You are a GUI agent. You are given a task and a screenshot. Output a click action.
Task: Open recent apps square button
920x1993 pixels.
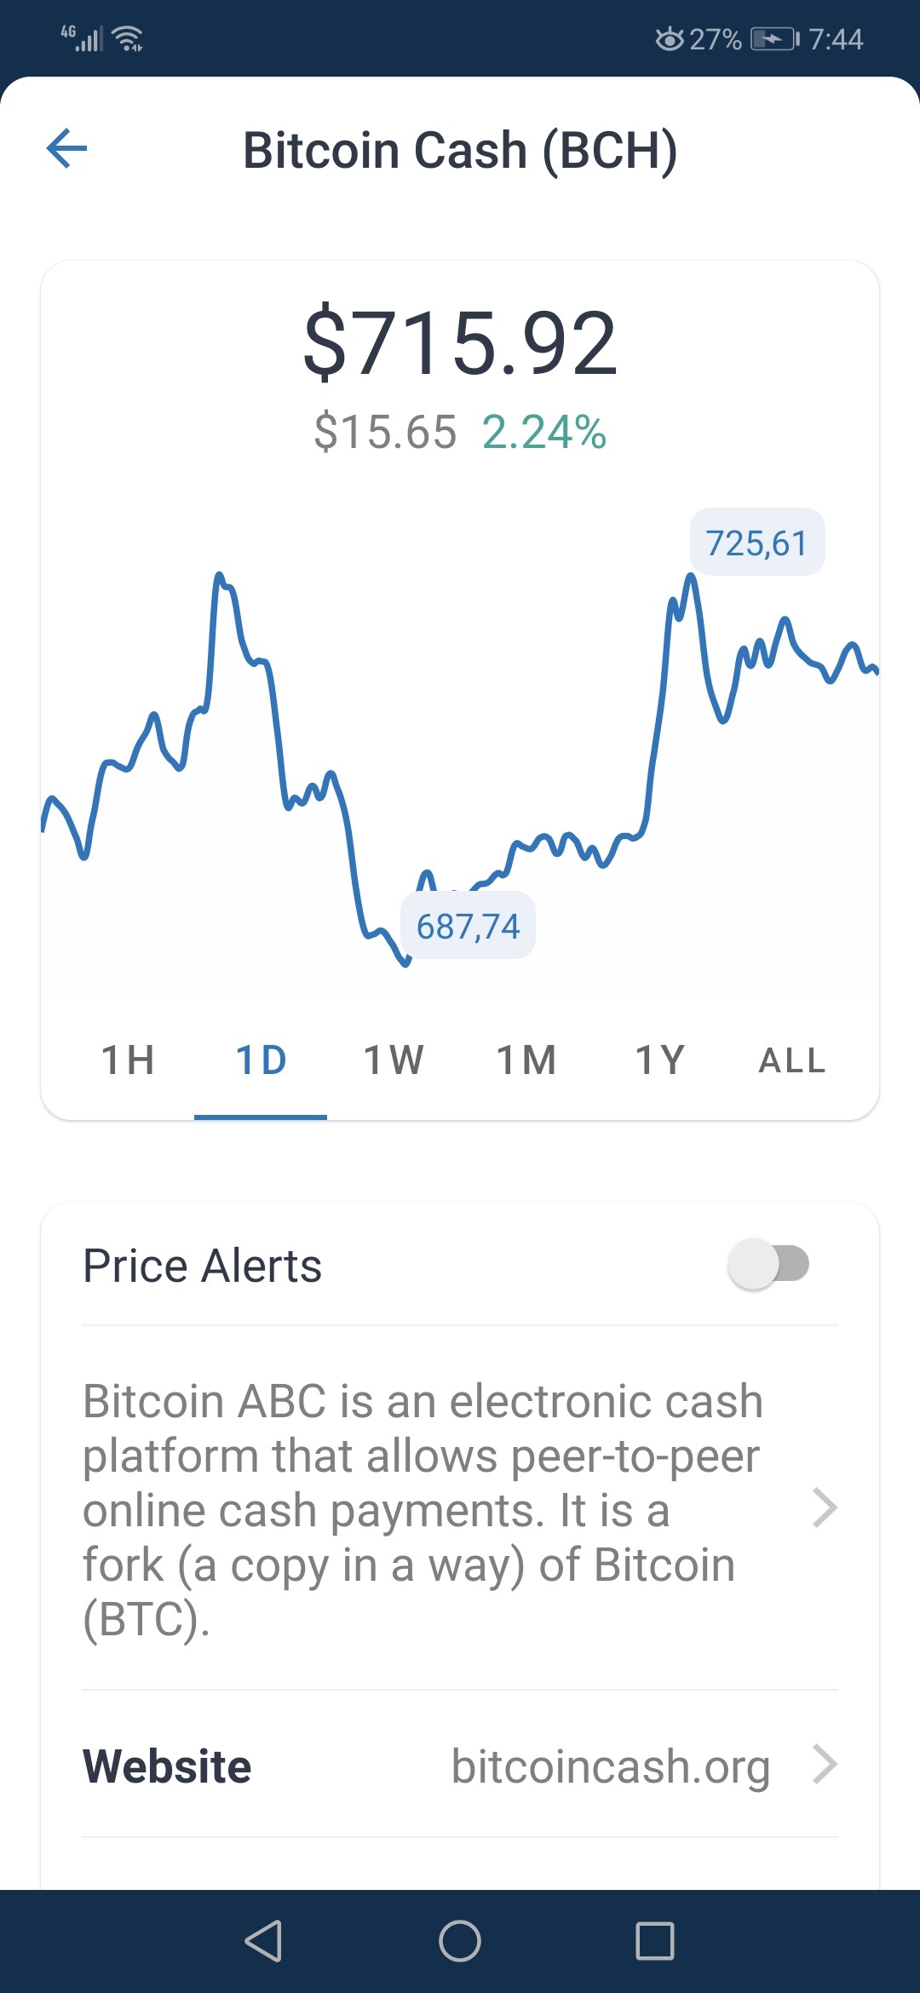[x=655, y=1941]
